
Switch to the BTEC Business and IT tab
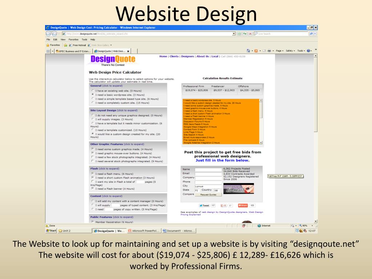[x=73, y=51]
